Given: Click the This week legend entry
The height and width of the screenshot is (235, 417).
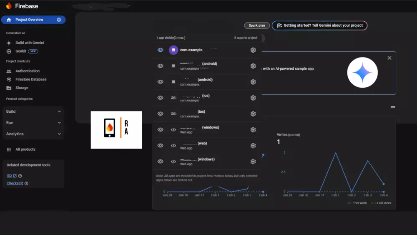Looking at the screenshot, I should (x=357, y=203).
